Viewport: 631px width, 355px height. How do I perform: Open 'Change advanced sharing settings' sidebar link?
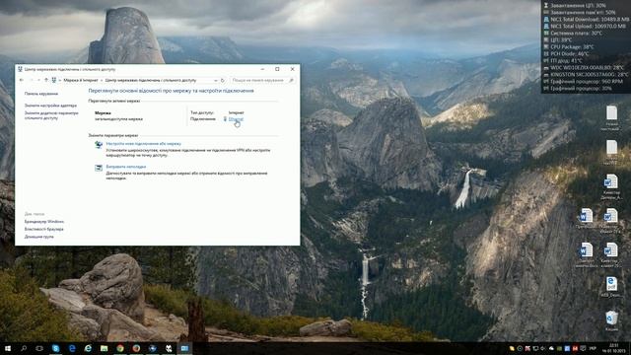pyautogui.click(x=51, y=115)
